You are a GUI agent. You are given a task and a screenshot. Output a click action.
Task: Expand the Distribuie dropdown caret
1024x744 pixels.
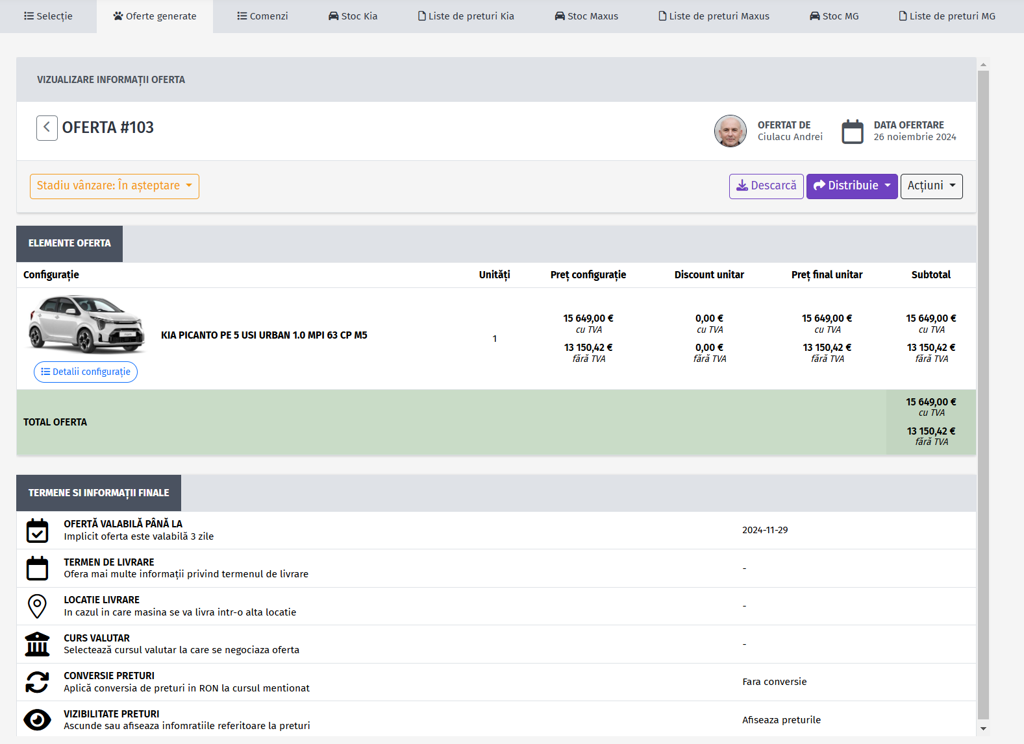888,186
